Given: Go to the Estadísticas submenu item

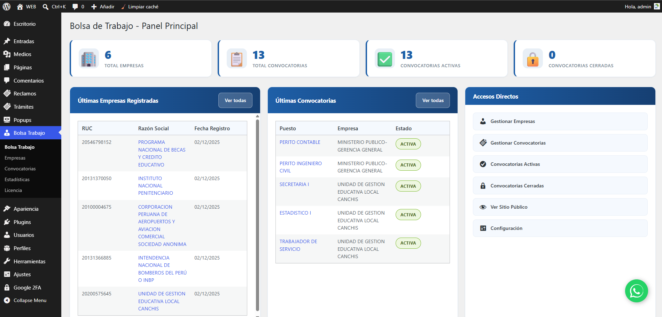Looking at the screenshot, I should point(17,179).
